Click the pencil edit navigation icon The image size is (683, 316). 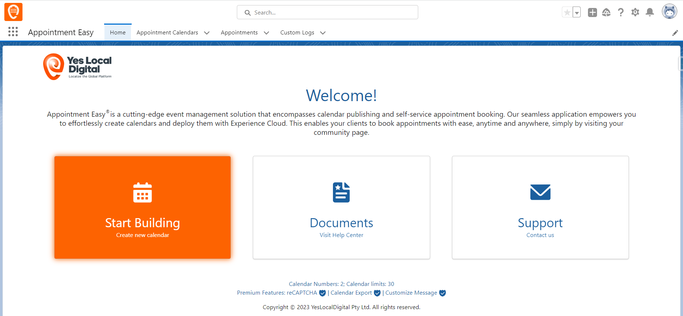[675, 33]
